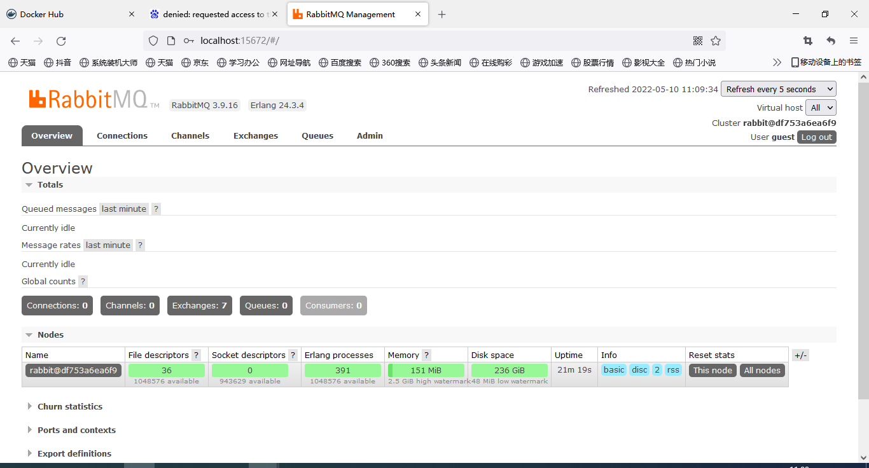Viewport: 869px width, 468px height.
Task: Open the Connections: 0 count badge
Action: tap(57, 305)
